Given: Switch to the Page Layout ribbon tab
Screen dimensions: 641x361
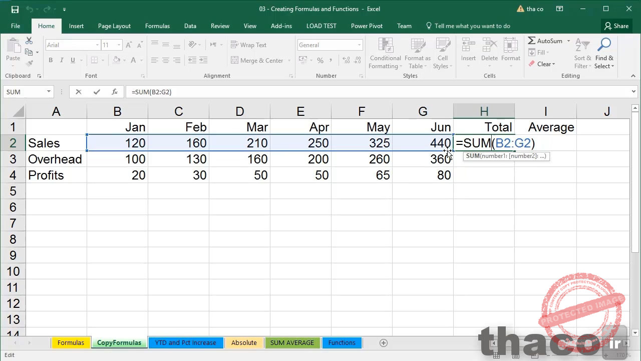Looking at the screenshot, I should pyautogui.click(x=114, y=26).
